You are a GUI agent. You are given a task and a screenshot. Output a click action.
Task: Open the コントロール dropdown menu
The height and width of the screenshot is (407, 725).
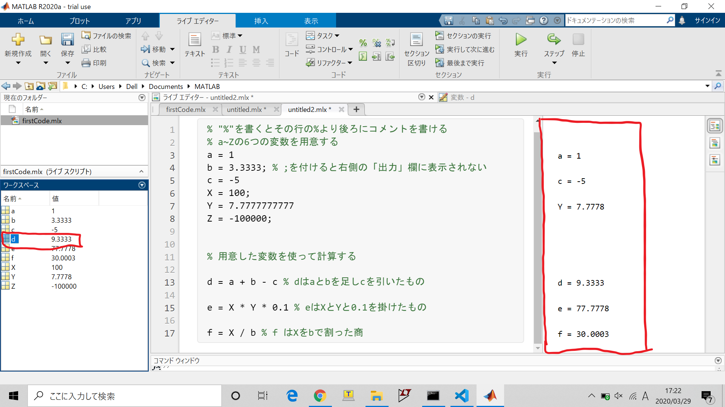[329, 49]
